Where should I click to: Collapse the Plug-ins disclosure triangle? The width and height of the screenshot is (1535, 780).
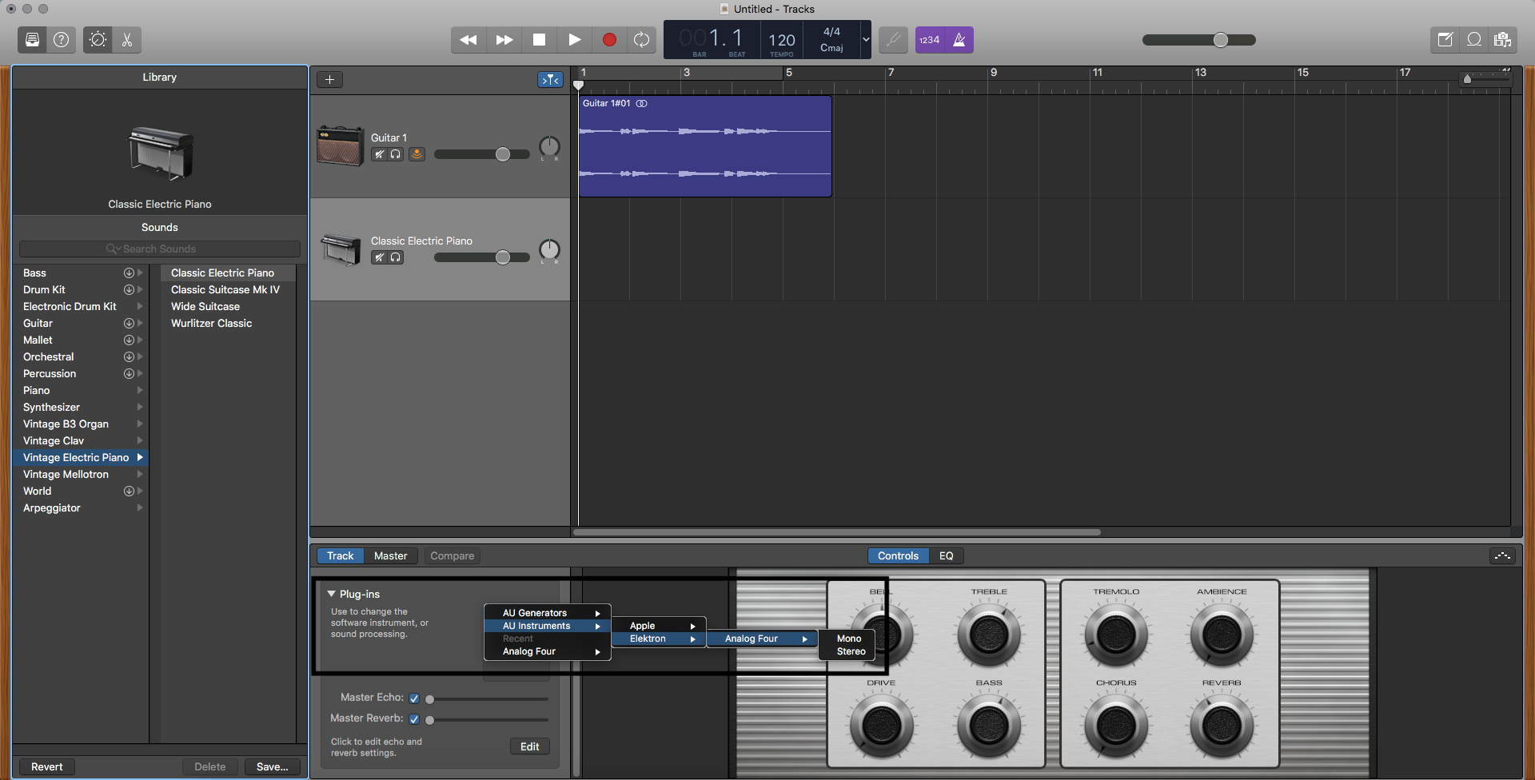tap(331, 594)
